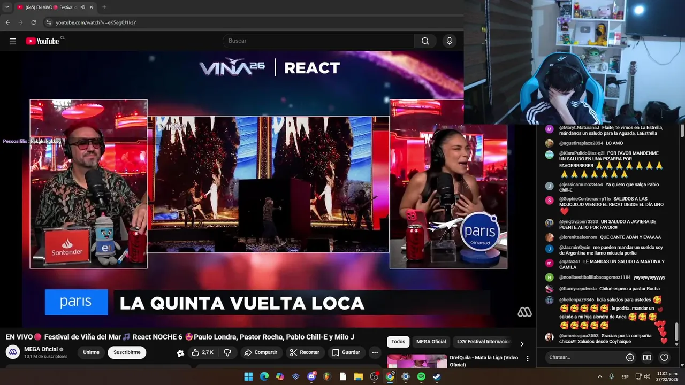Like the video with thumbs up
Screen dimensions: 685x385
point(203,352)
